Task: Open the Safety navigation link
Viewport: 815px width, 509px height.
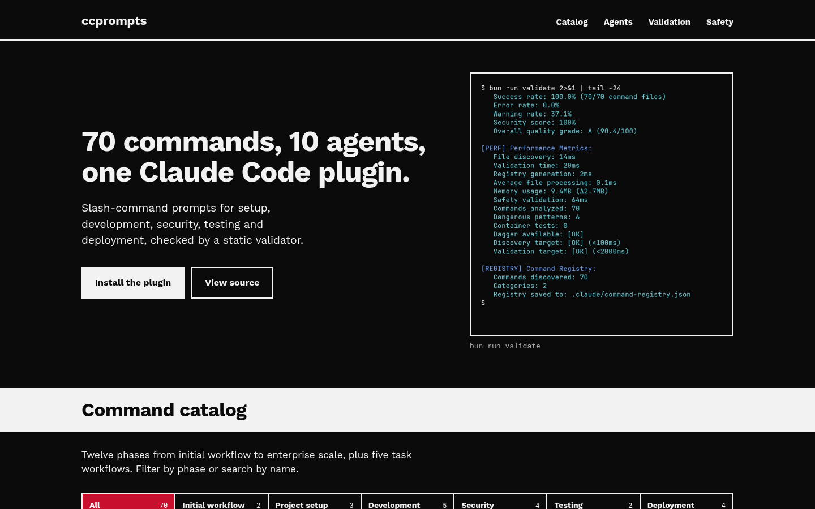Action: point(719,22)
